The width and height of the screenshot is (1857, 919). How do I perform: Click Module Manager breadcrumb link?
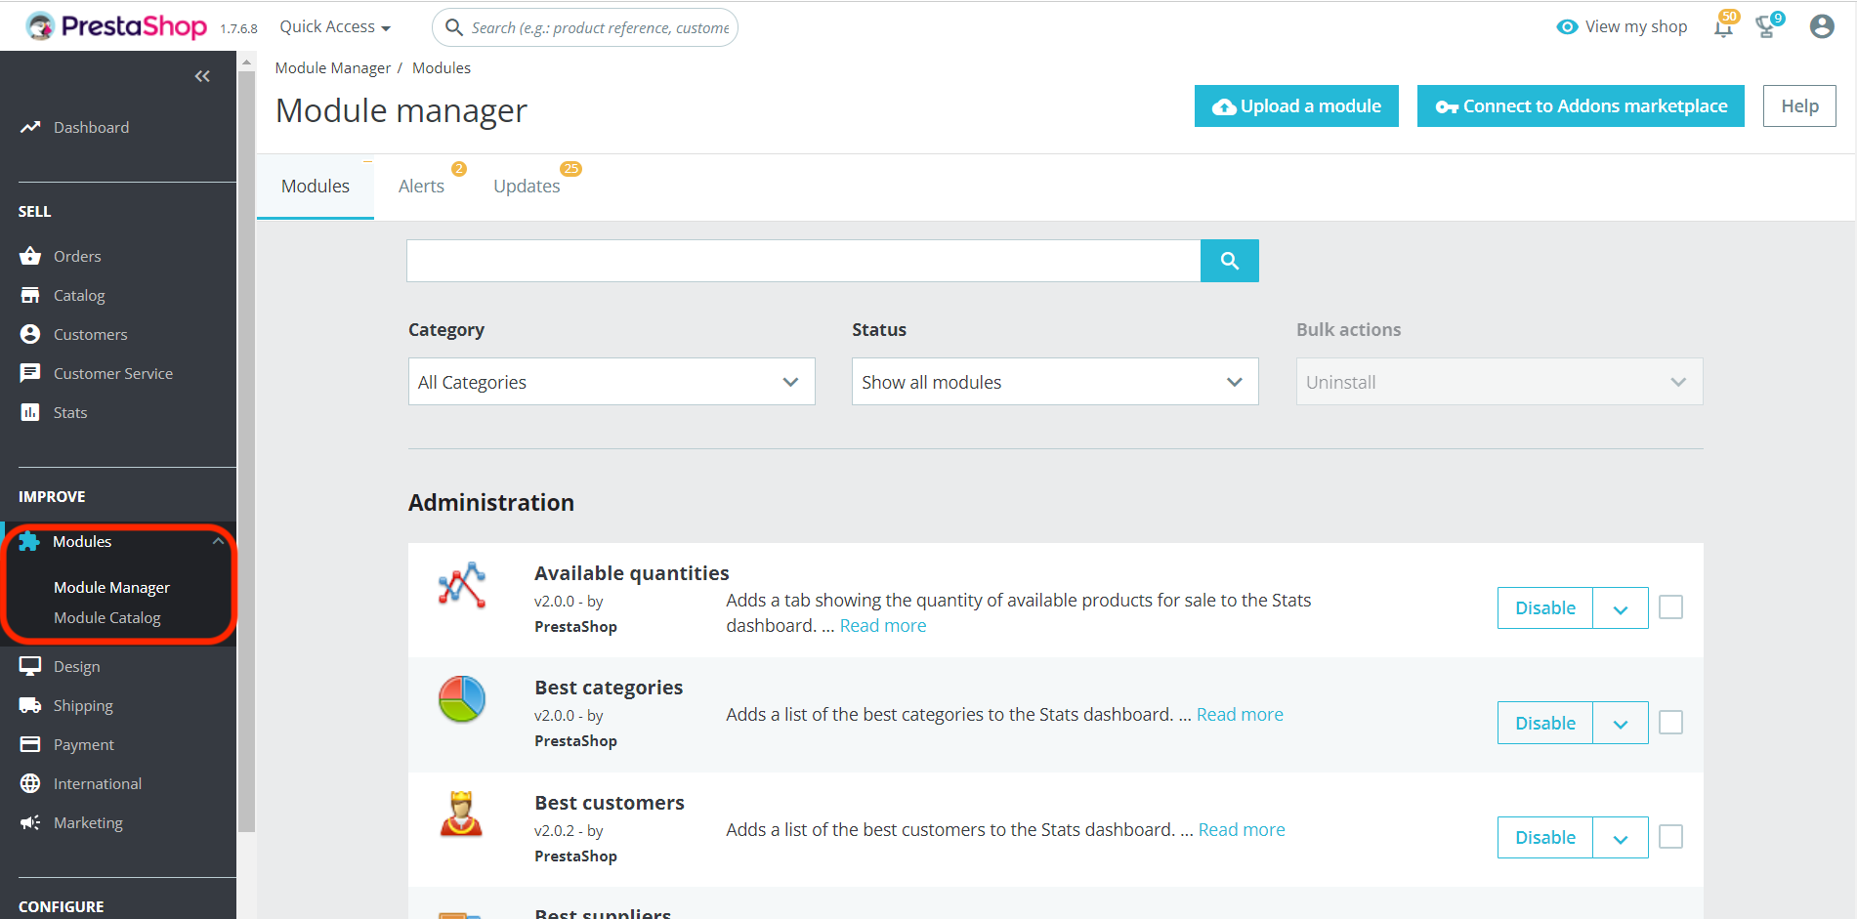pyautogui.click(x=332, y=67)
